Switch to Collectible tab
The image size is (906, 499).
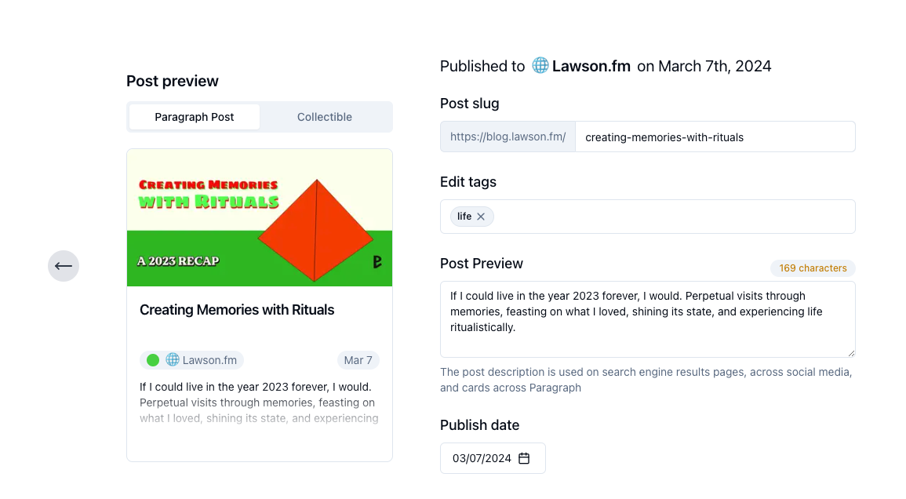pos(325,117)
